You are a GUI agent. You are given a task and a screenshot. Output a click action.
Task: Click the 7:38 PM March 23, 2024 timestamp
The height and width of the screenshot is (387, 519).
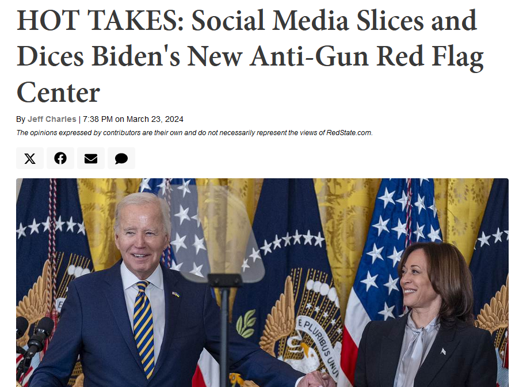(x=133, y=119)
